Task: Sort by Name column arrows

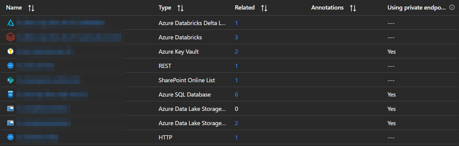Action: pyautogui.click(x=31, y=8)
